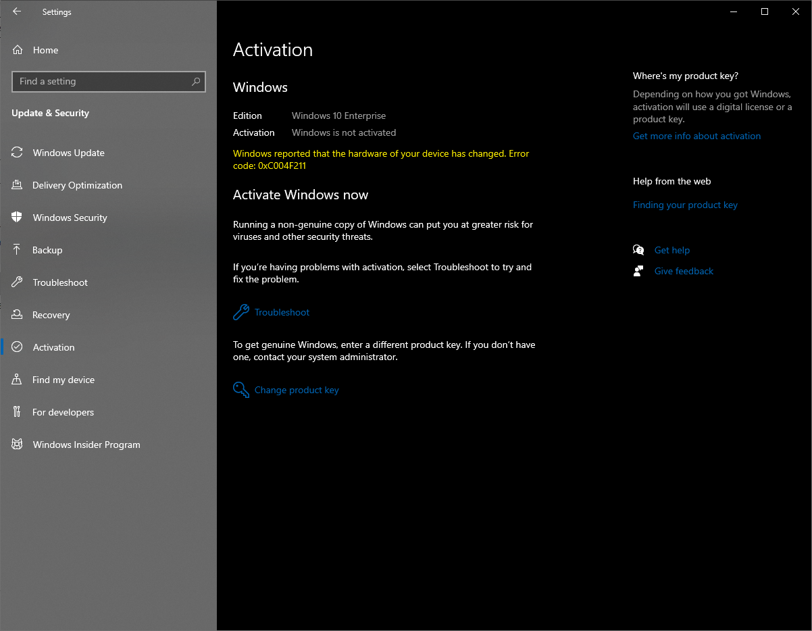Select the Windows Security shield icon
The width and height of the screenshot is (812, 631).
18,218
